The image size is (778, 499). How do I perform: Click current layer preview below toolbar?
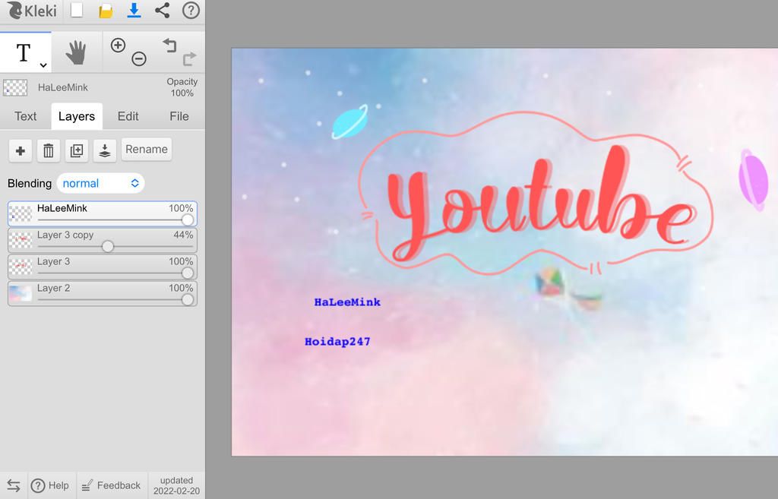15,87
